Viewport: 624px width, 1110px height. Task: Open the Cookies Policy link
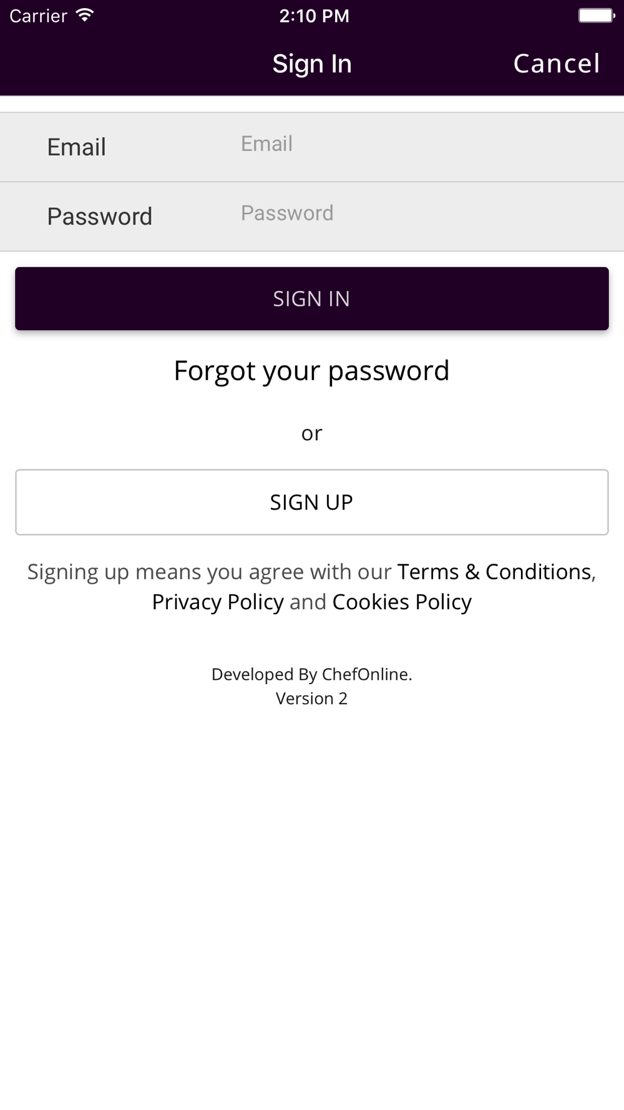pyautogui.click(x=402, y=602)
